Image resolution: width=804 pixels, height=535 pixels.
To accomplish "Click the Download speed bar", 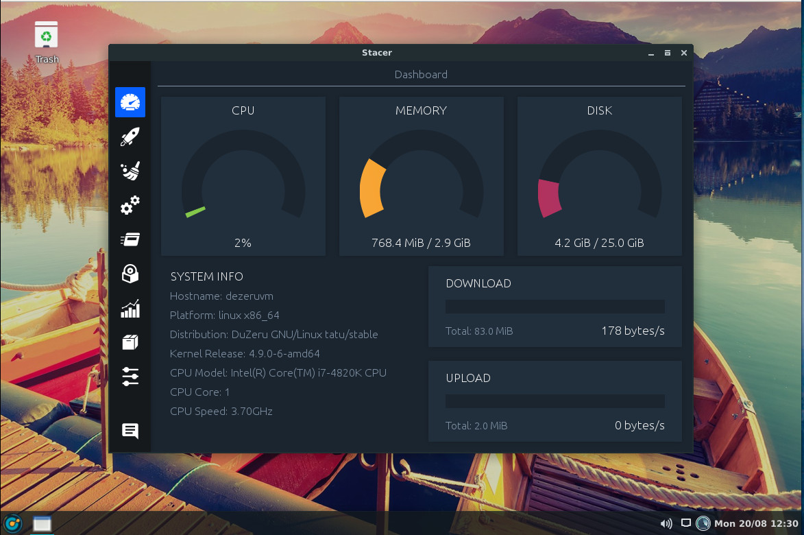I will click(555, 307).
